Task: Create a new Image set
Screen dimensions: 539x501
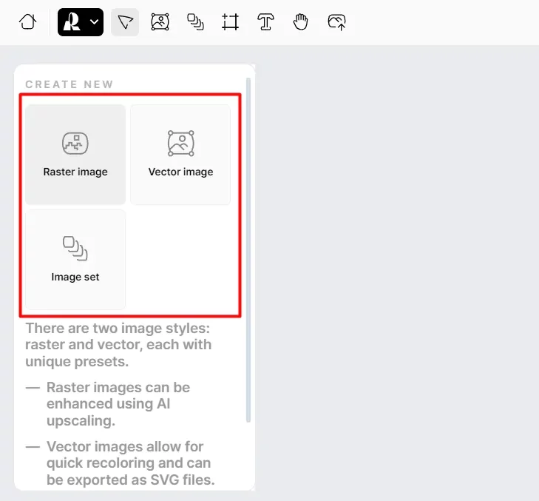Action: [x=75, y=260]
